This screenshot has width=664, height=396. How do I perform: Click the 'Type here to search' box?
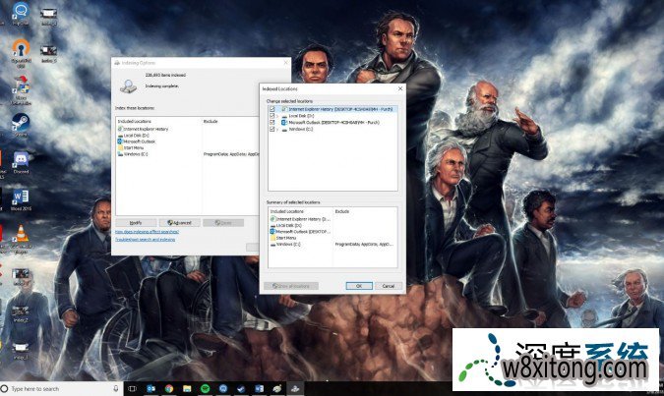tap(59, 388)
